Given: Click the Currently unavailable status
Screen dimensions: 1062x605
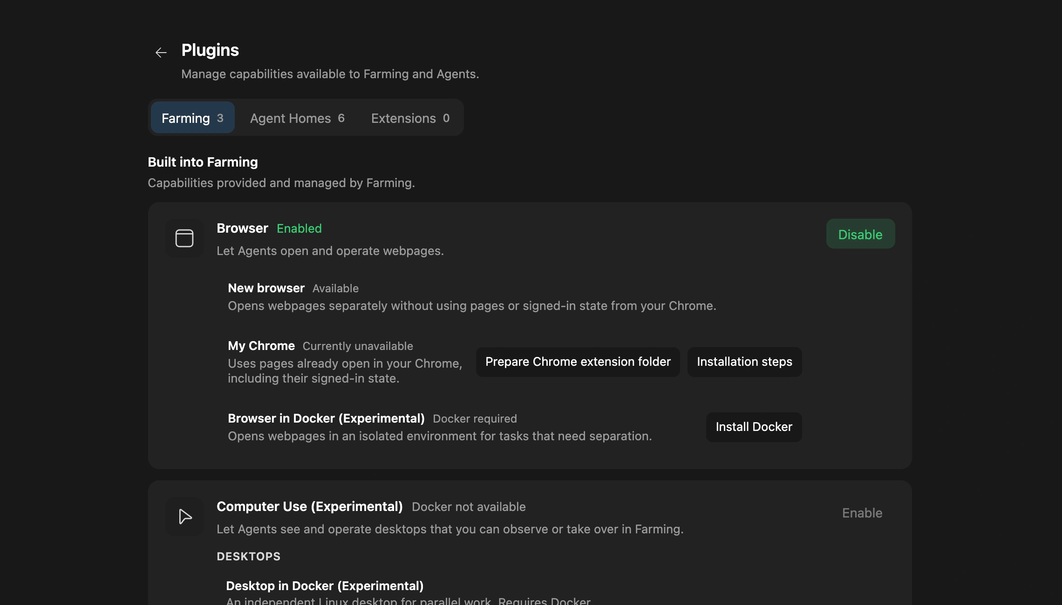Looking at the screenshot, I should pyautogui.click(x=358, y=346).
